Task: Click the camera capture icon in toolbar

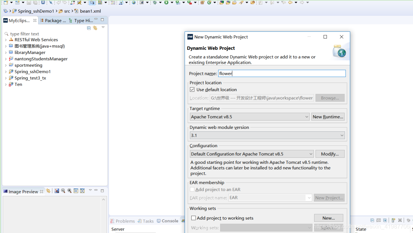Action: tap(142, 2)
